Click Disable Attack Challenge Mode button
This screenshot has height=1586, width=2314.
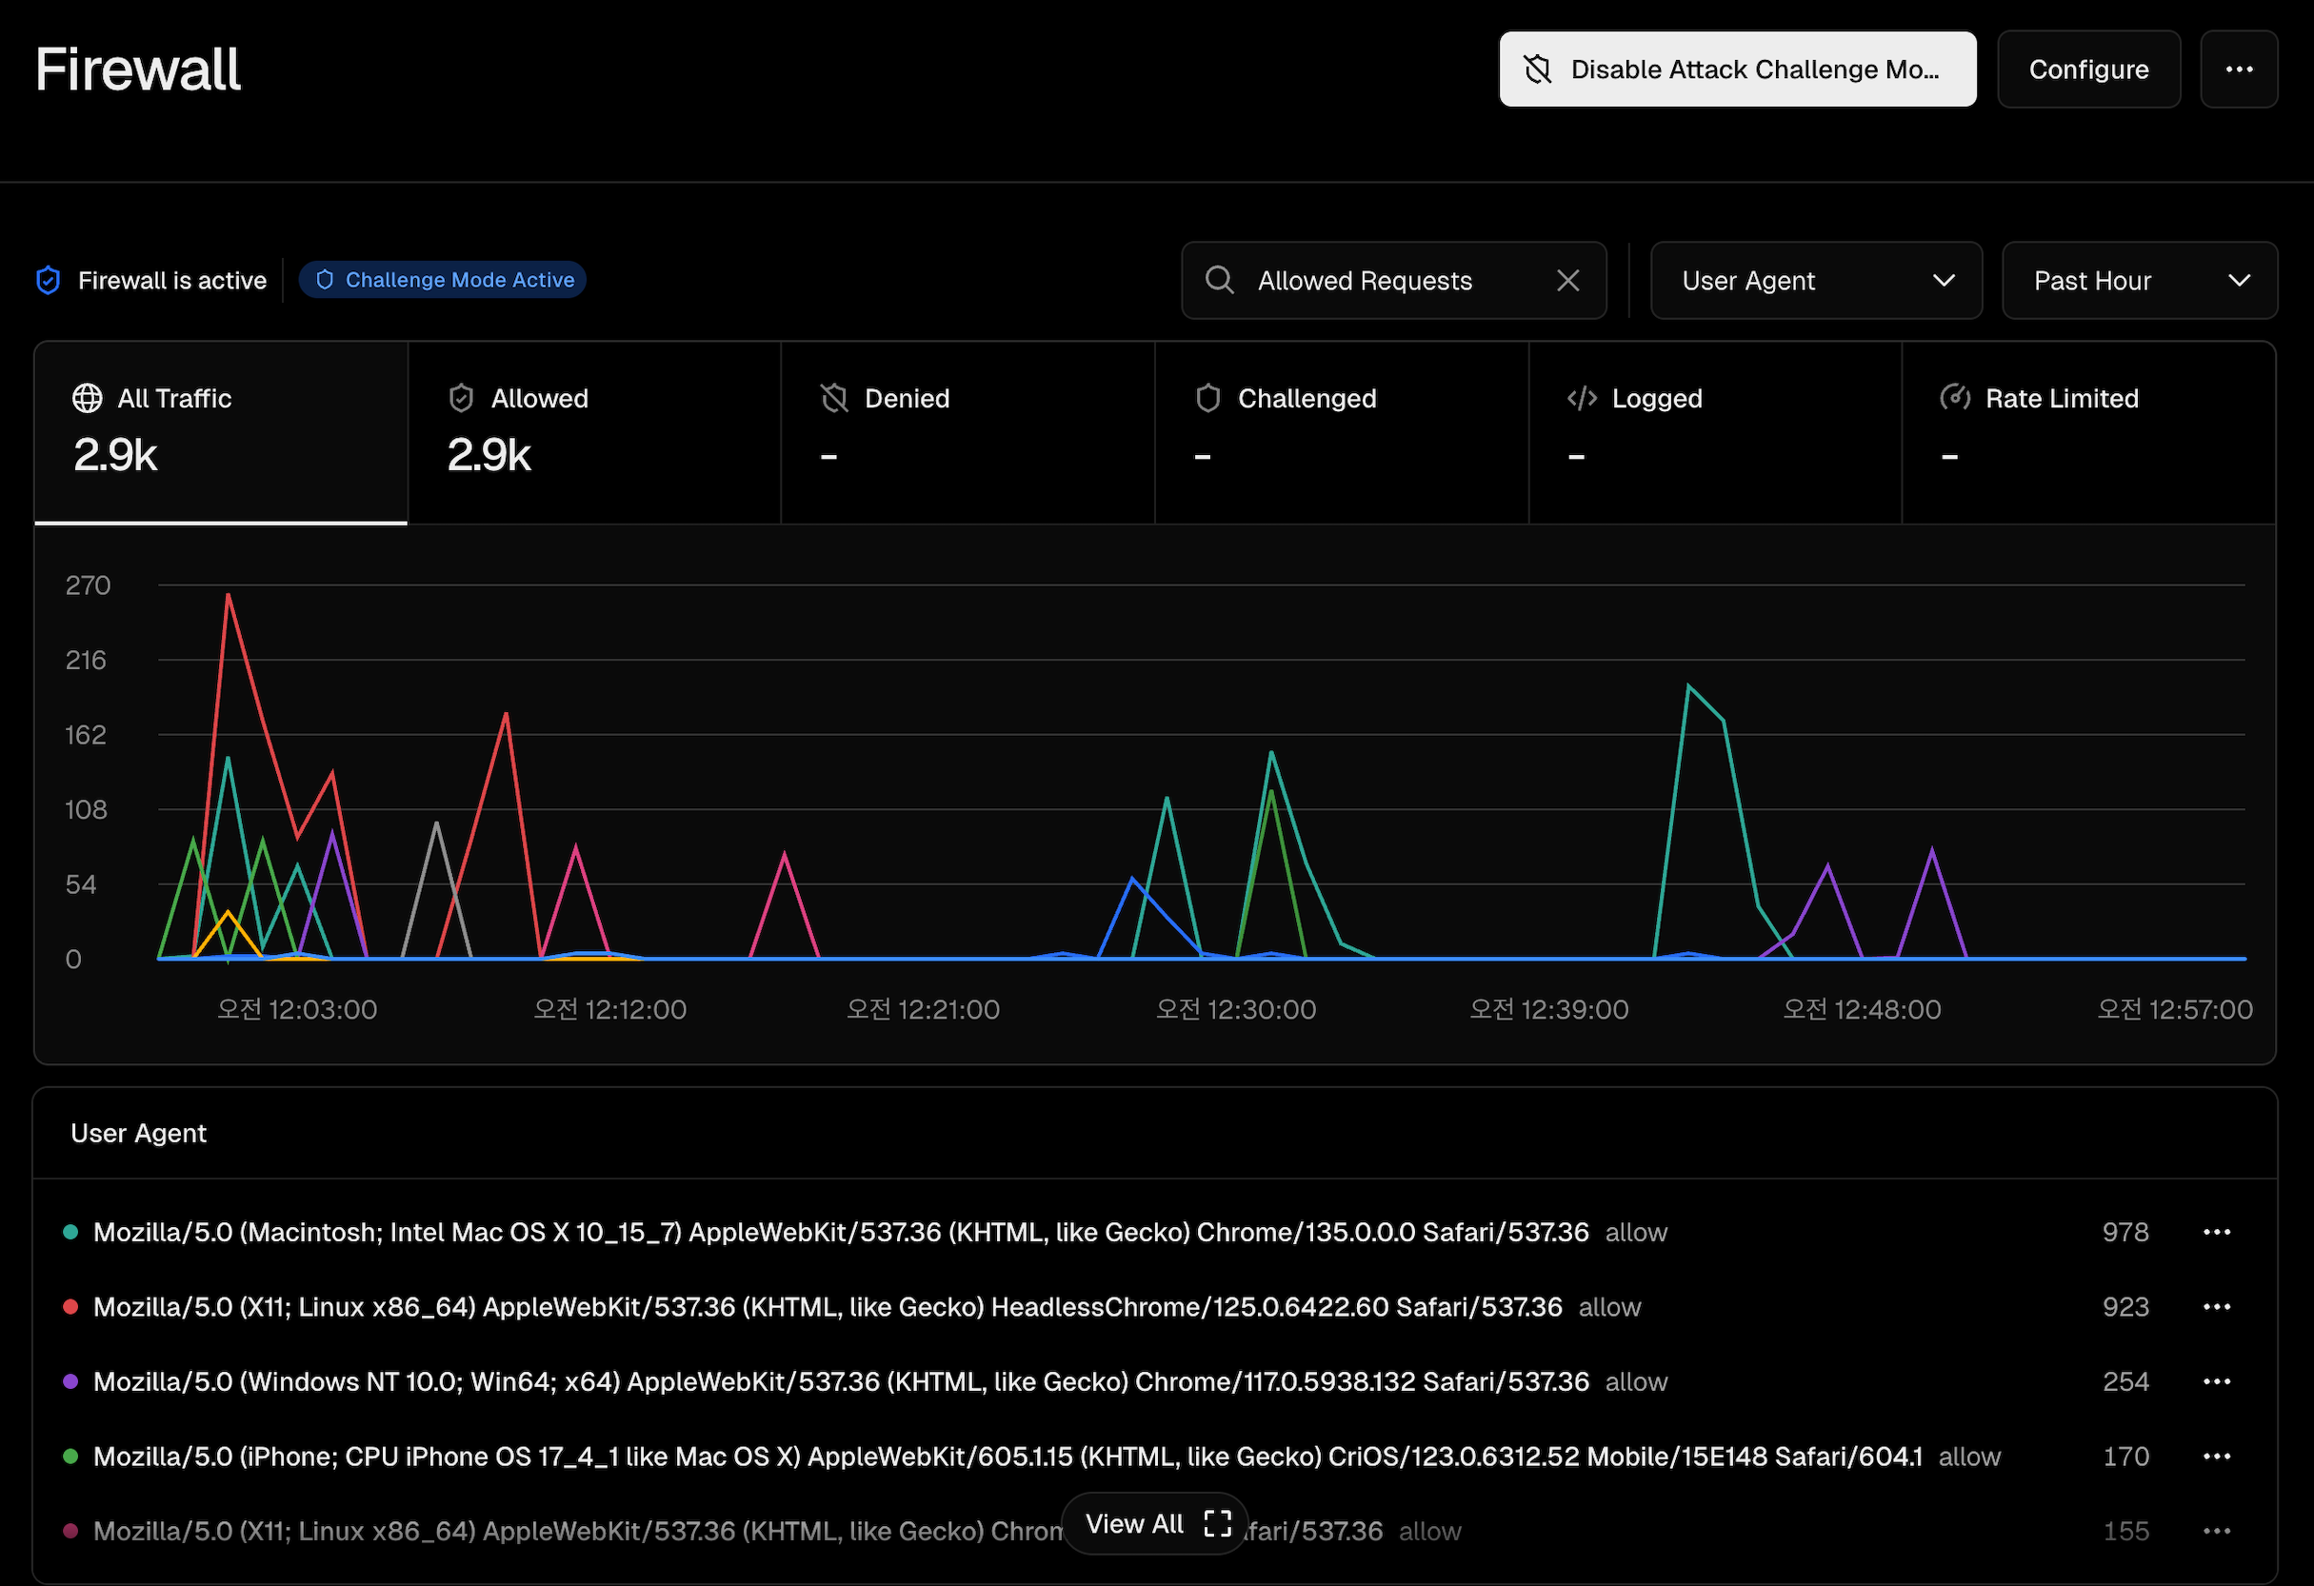point(1738,69)
